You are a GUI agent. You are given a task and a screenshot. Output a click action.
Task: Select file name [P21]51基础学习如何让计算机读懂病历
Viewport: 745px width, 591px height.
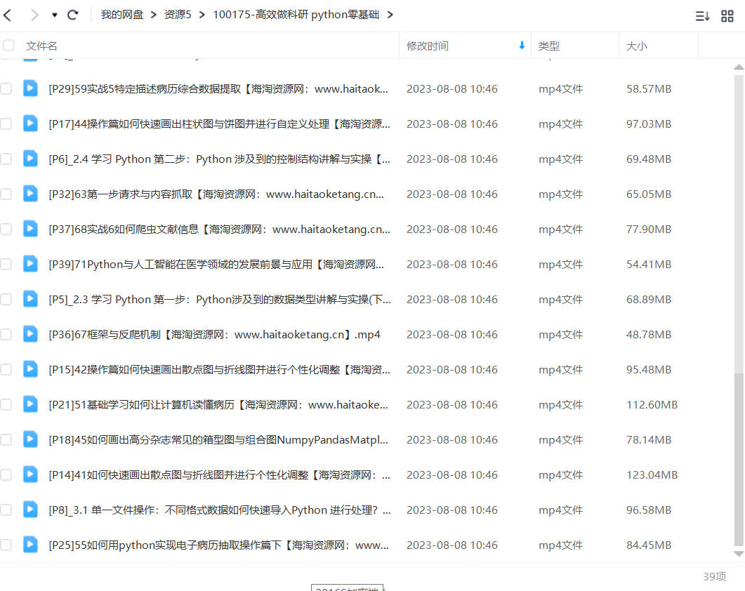(218, 405)
